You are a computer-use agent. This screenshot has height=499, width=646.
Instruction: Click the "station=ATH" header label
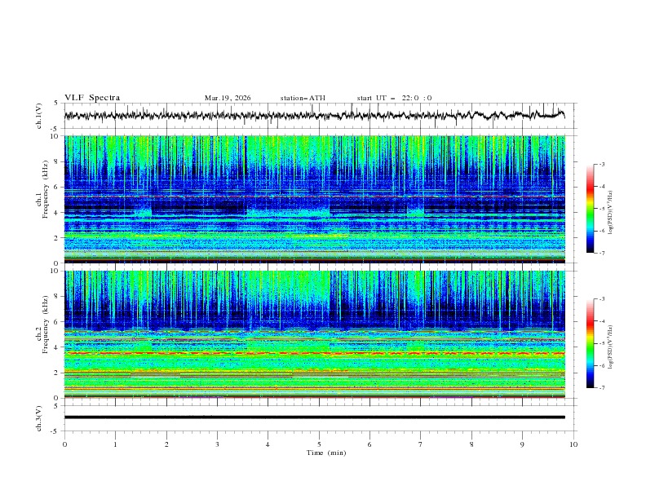[303, 98]
